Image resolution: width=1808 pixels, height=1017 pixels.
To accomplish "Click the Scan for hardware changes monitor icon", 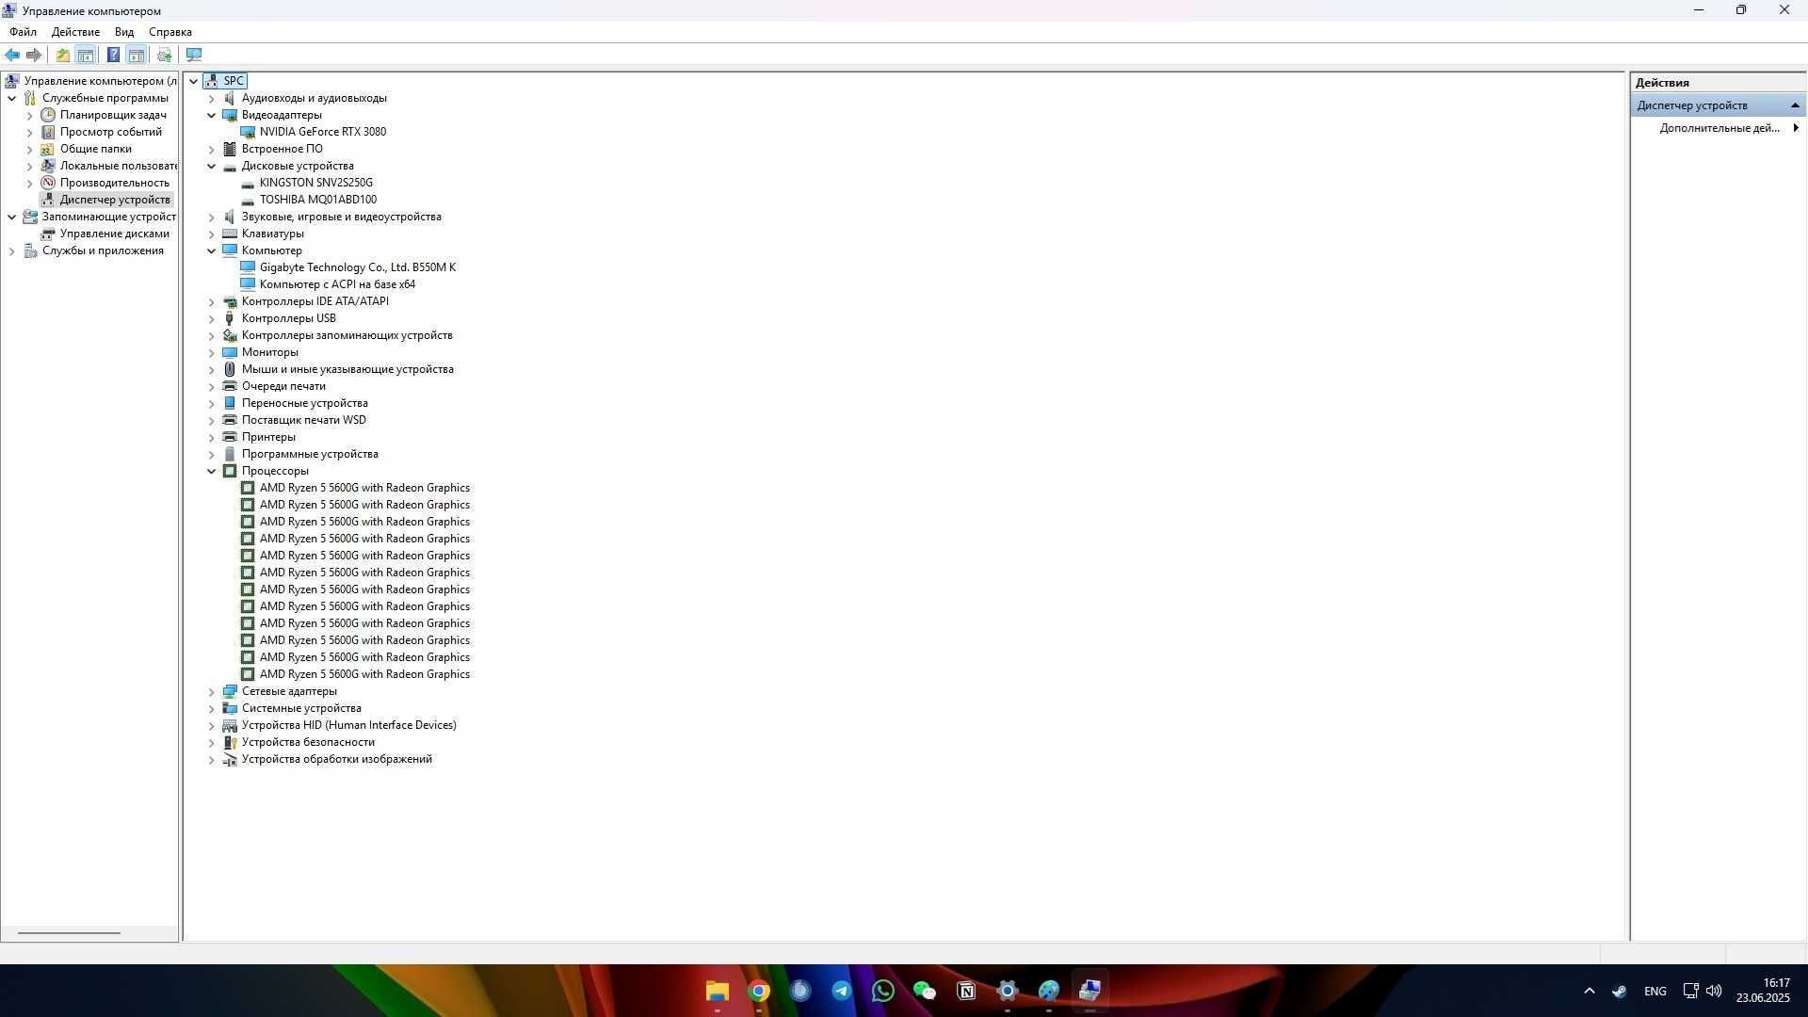I will pyautogui.click(x=194, y=55).
